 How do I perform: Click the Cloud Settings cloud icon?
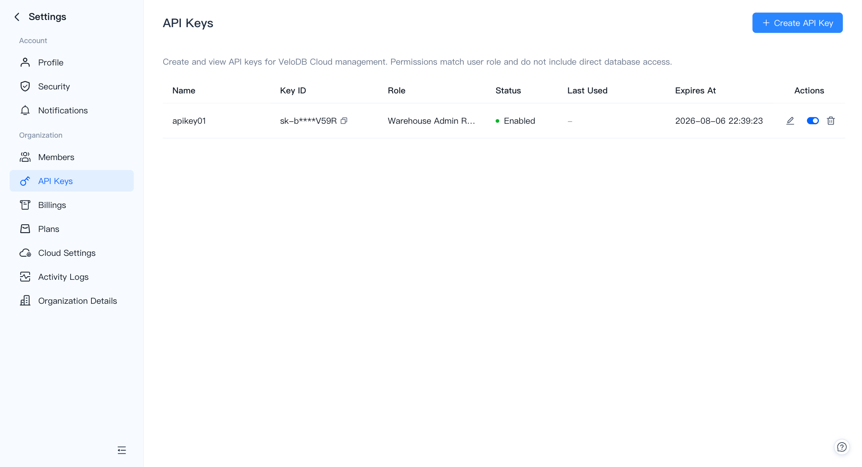25,253
